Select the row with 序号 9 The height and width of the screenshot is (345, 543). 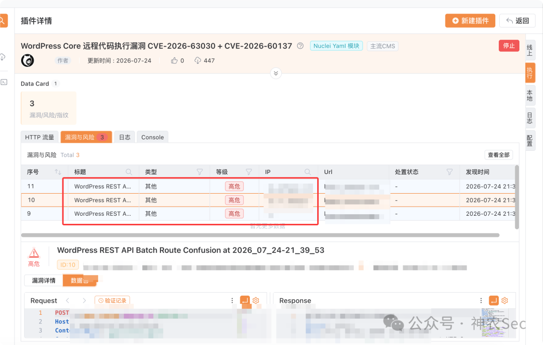268,214
